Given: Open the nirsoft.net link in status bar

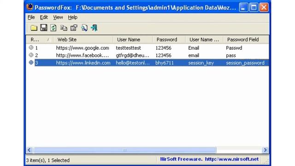Looking at the screenshot, I should (231, 159).
